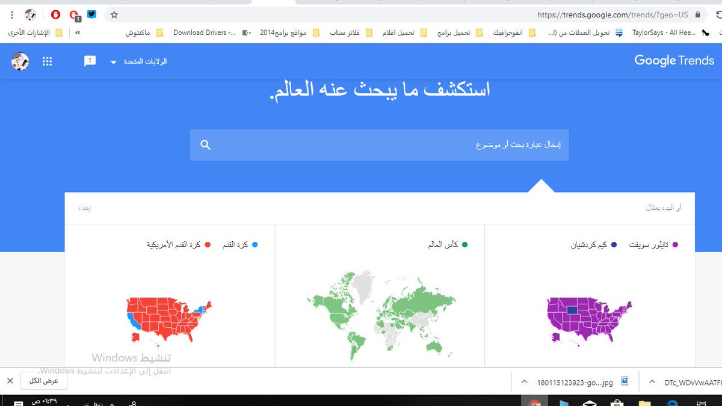Click the Opera-style red O extension icon
Image resolution: width=722 pixels, height=406 pixels.
tap(56, 14)
